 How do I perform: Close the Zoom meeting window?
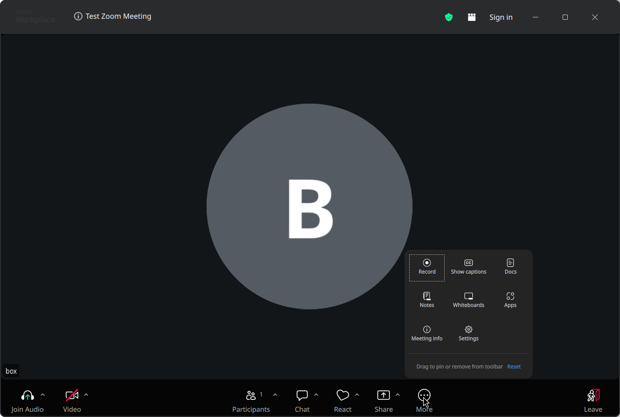[595, 17]
